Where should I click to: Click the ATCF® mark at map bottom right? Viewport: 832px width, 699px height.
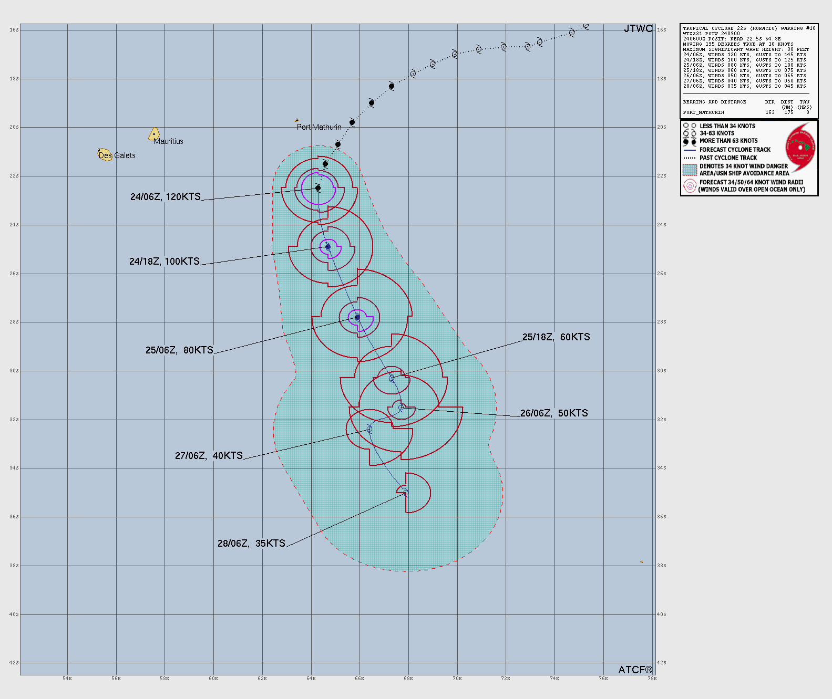pyautogui.click(x=635, y=670)
